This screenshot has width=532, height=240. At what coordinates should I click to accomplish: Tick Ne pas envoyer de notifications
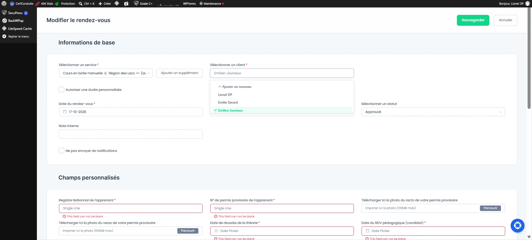[x=62, y=151]
